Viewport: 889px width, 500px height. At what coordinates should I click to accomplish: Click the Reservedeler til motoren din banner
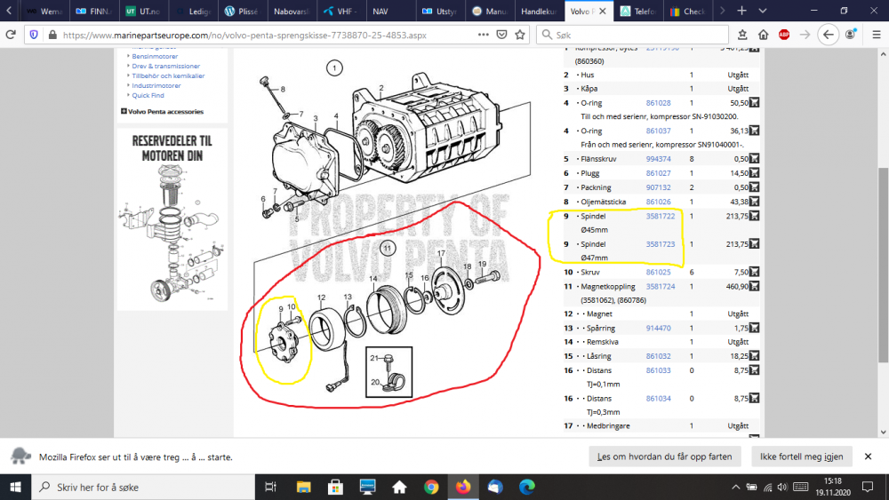[x=172, y=219]
